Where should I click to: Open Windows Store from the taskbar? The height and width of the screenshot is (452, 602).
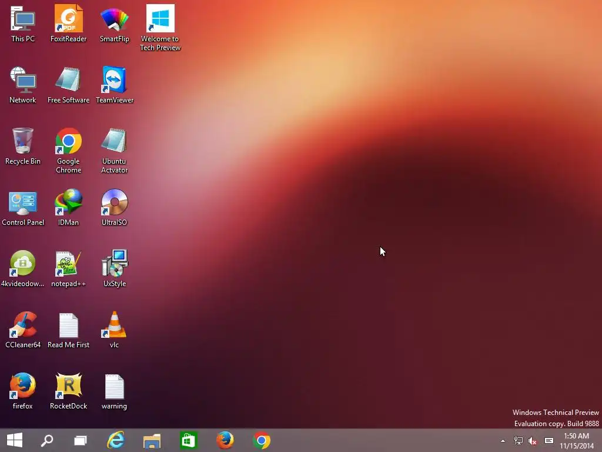click(188, 440)
